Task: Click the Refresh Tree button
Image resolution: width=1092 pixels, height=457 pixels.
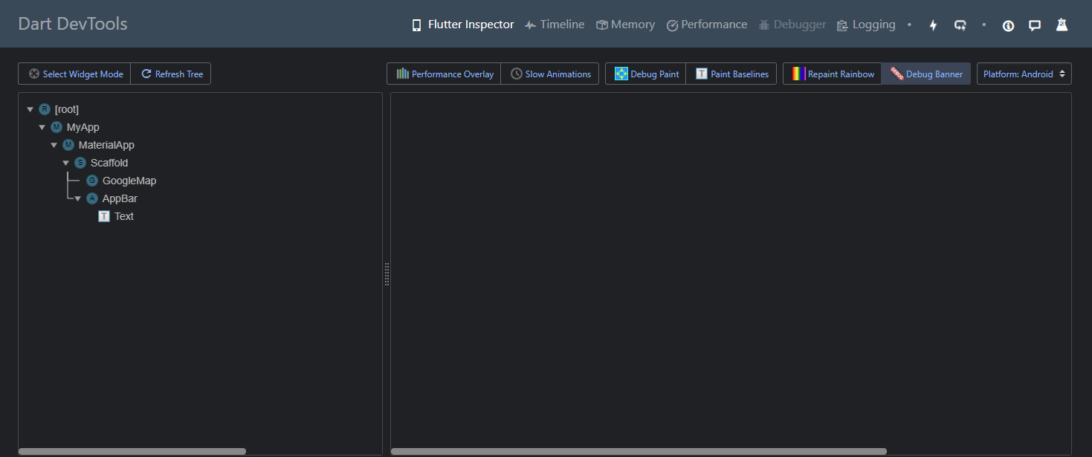Action: (x=172, y=74)
